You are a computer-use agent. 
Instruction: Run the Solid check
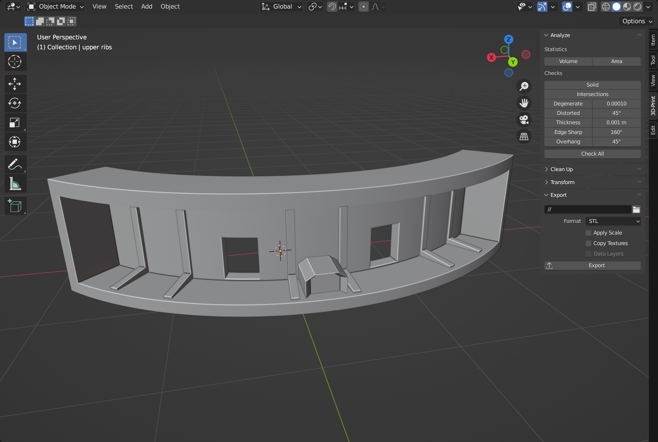point(592,85)
